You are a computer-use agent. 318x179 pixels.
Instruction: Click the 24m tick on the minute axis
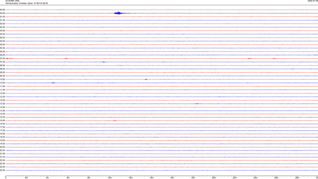(255, 178)
